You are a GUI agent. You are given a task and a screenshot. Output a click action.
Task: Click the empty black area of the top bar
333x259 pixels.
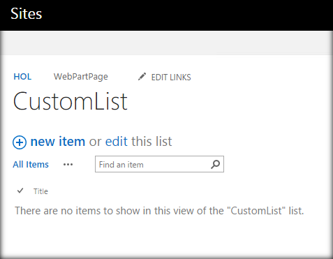pyautogui.click(x=186, y=15)
